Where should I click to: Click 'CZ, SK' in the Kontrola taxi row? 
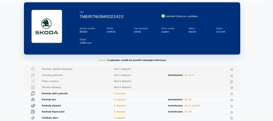tap(188, 99)
